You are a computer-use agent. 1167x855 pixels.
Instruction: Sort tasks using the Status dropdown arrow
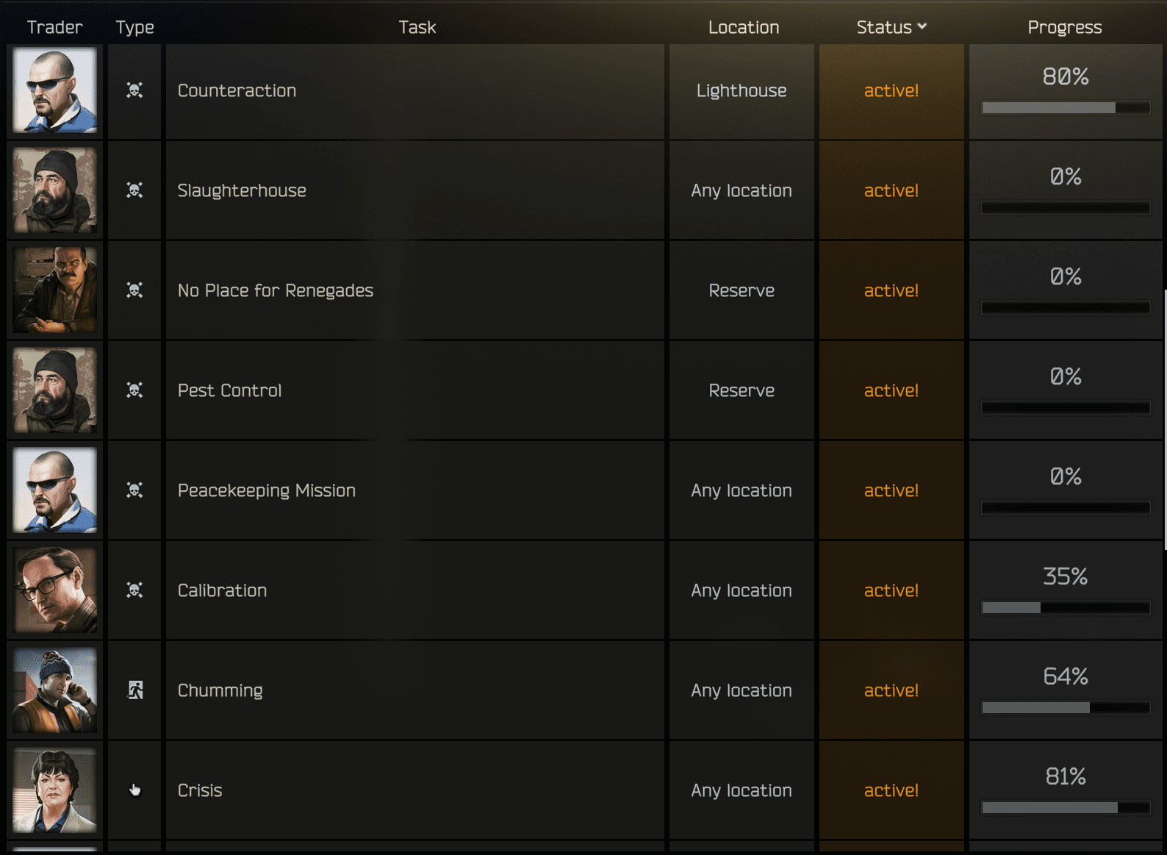point(922,27)
